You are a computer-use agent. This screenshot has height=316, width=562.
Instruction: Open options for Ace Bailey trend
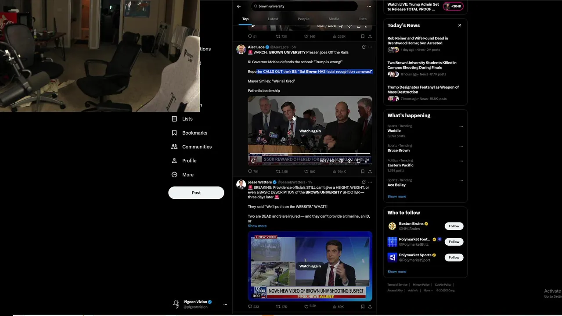coord(461,180)
